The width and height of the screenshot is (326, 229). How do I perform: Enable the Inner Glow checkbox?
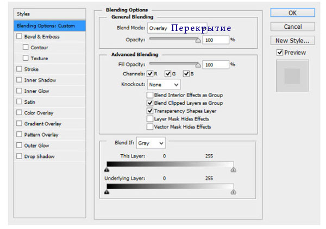click(19, 91)
